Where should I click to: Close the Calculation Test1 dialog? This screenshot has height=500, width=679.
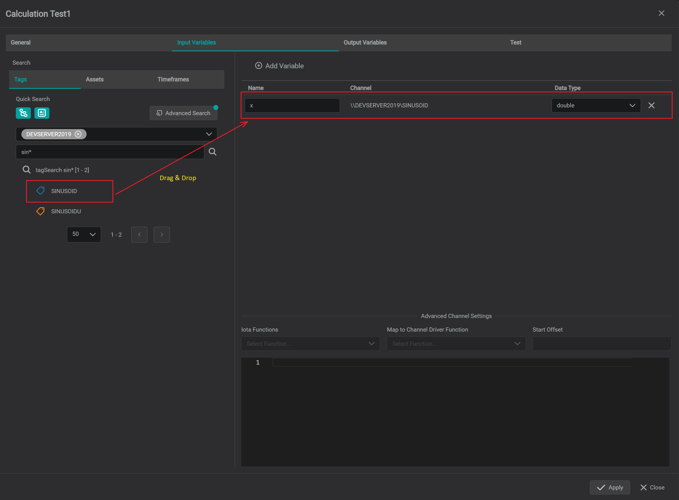(x=662, y=13)
